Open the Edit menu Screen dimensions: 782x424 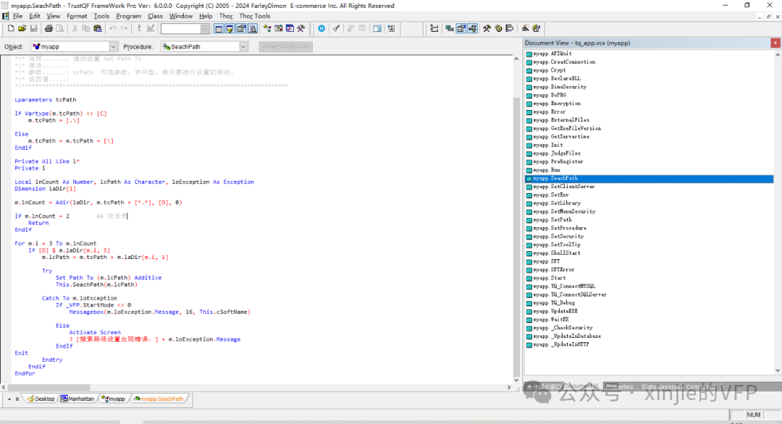coord(35,16)
